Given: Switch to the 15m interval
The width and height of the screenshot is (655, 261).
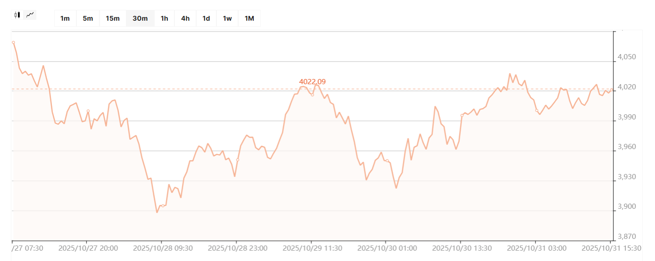Looking at the screenshot, I should pos(113,18).
